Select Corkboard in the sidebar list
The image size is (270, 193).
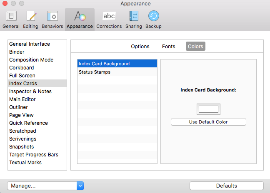[37, 68]
